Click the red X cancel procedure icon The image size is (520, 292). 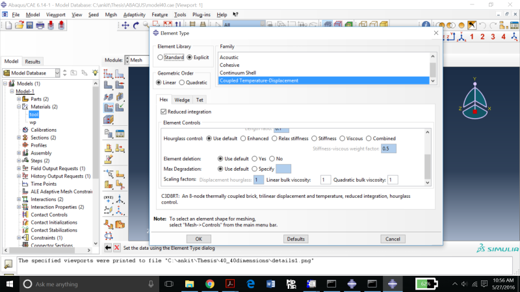click(x=117, y=248)
